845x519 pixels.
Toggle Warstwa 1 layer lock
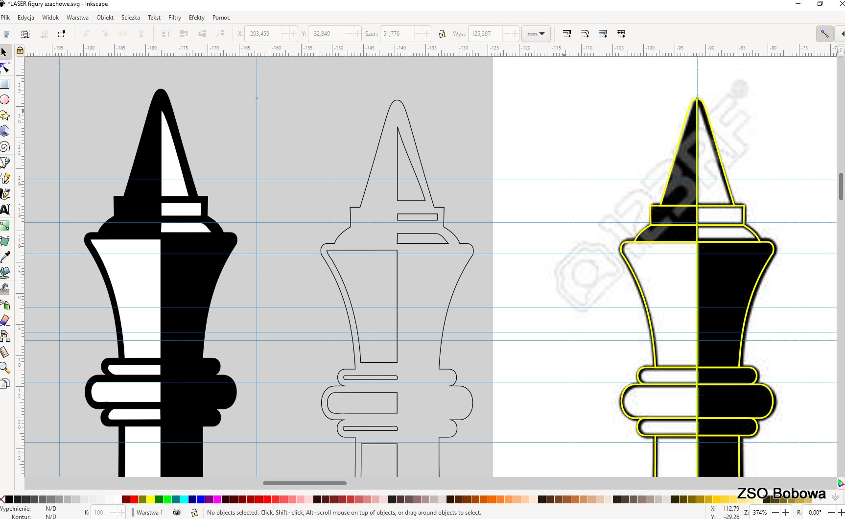click(194, 512)
